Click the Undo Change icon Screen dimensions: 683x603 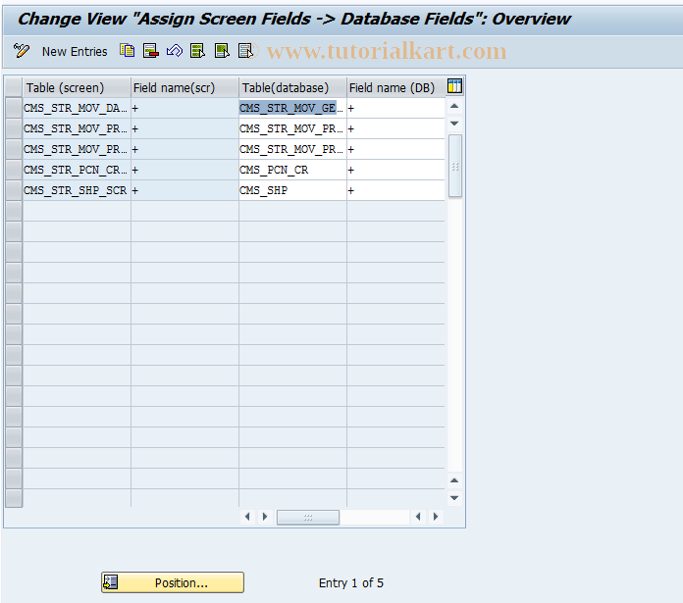[175, 51]
